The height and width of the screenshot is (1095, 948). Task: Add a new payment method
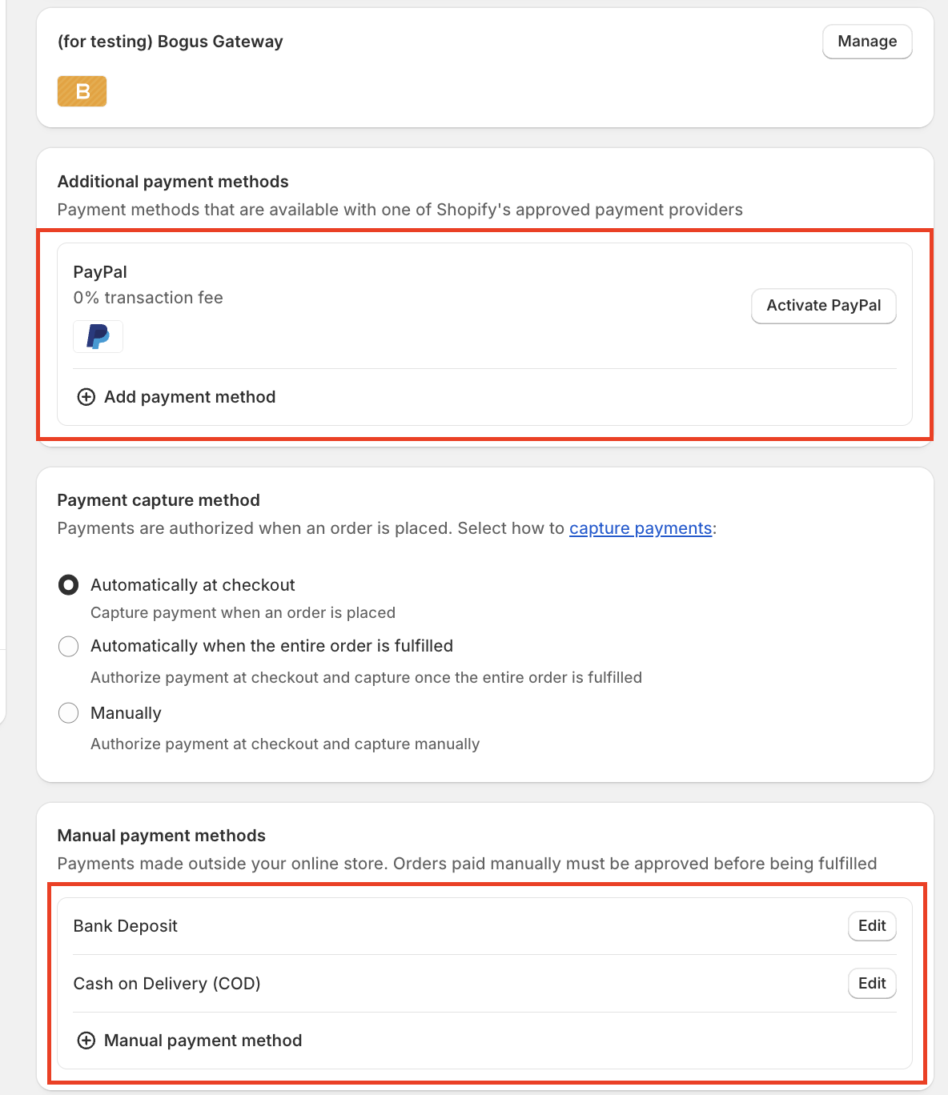click(189, 397)
